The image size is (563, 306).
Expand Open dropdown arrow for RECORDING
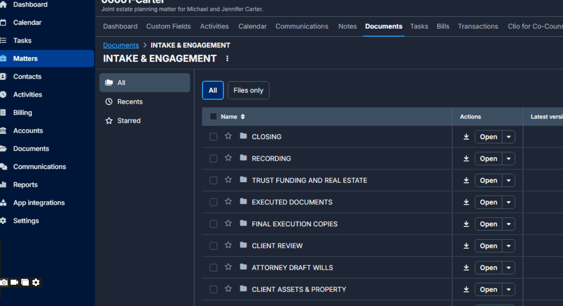point(509,159)
